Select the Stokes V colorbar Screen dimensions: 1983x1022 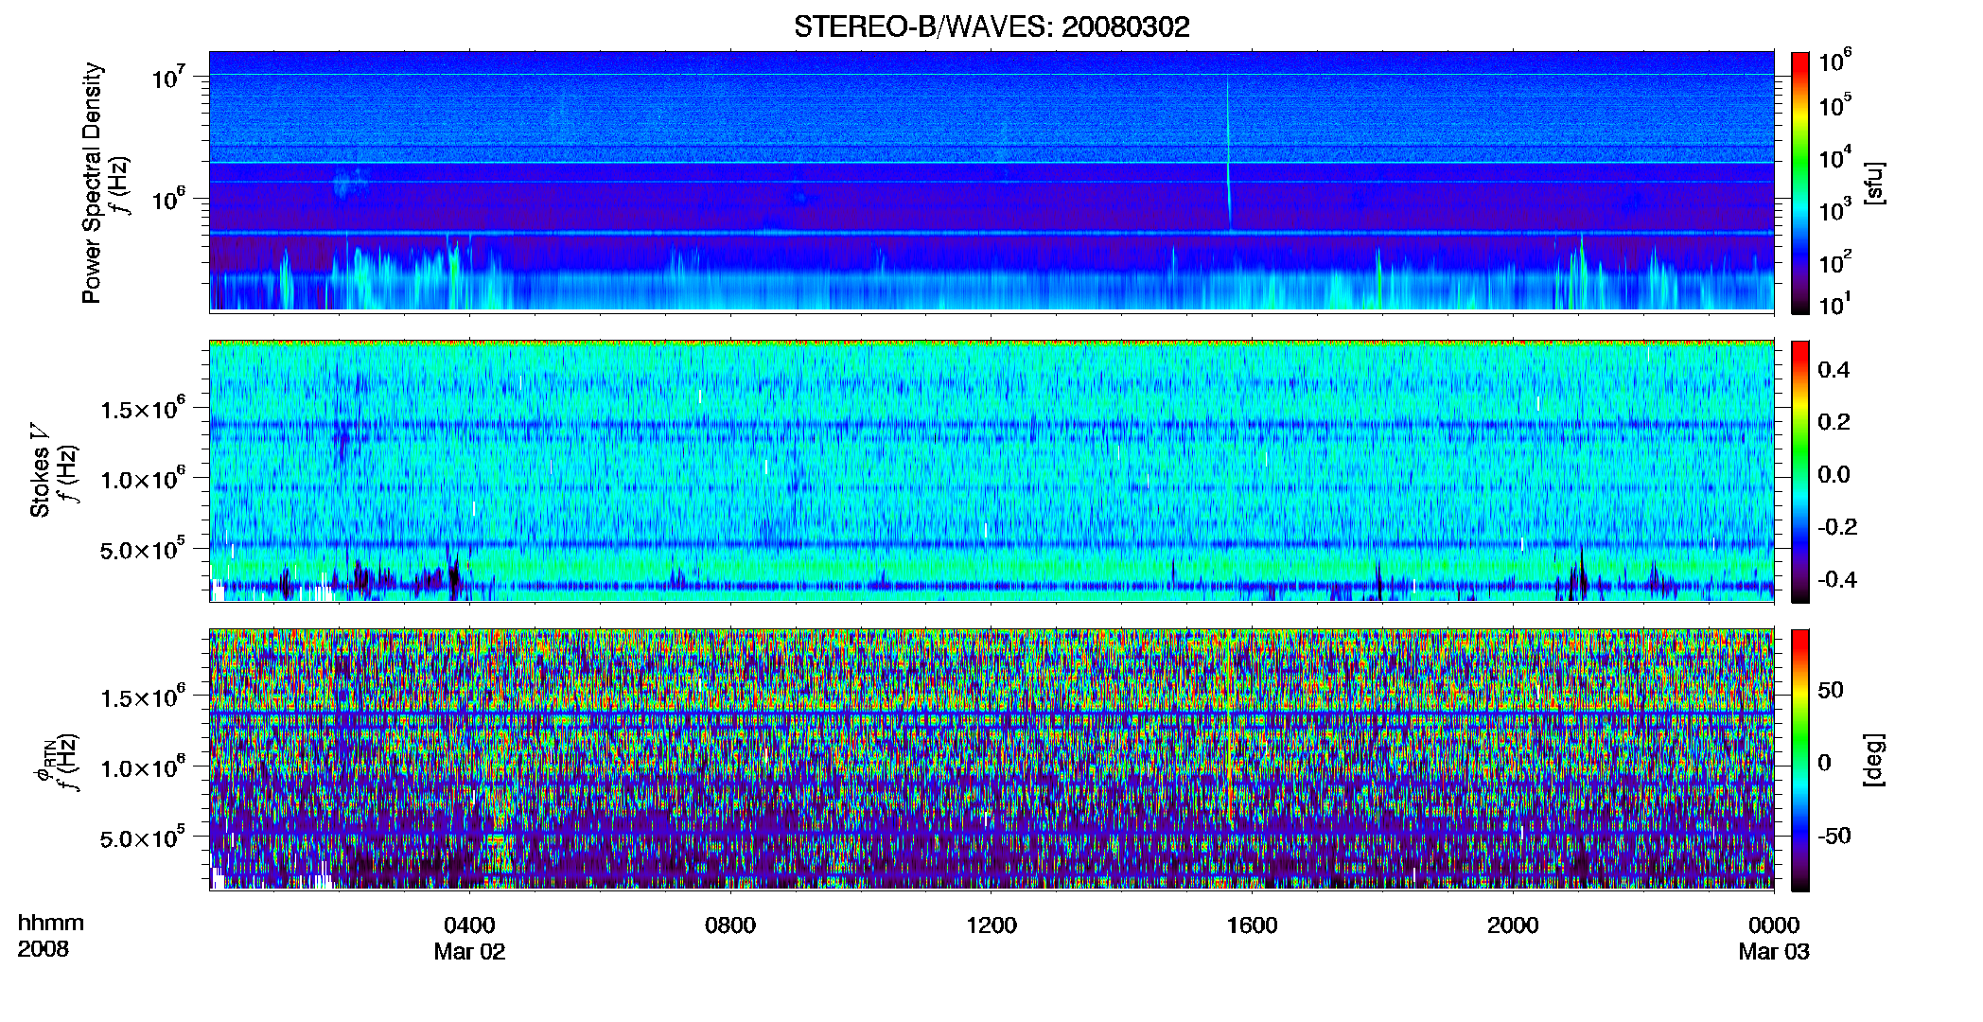(1800, 471)
